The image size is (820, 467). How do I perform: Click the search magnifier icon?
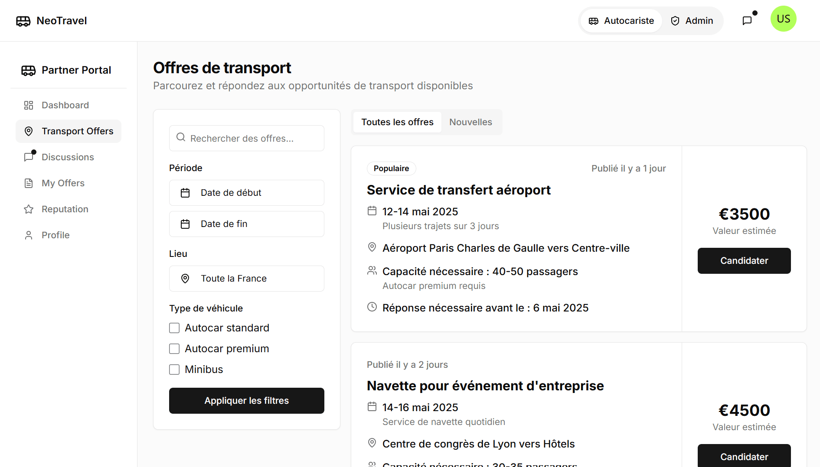tap(181, 137)
